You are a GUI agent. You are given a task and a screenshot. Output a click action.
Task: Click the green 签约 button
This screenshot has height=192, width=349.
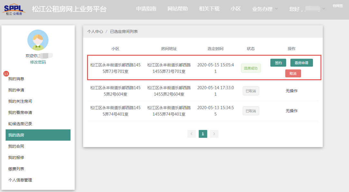[x=278, y=63]
